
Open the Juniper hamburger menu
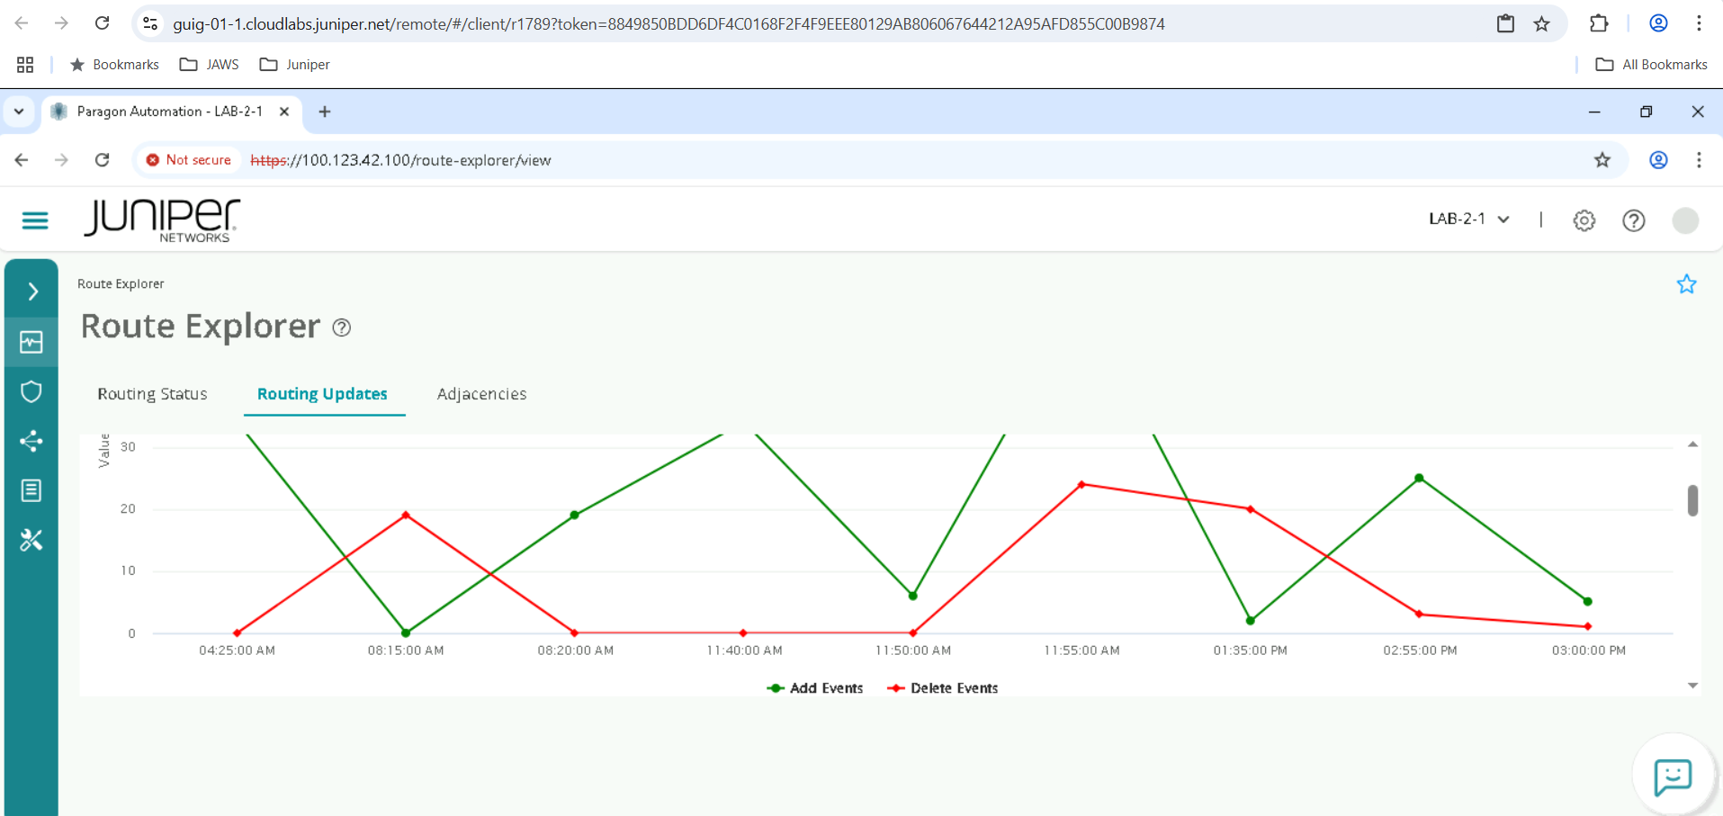pyautogui.click(x=34, y=219)
